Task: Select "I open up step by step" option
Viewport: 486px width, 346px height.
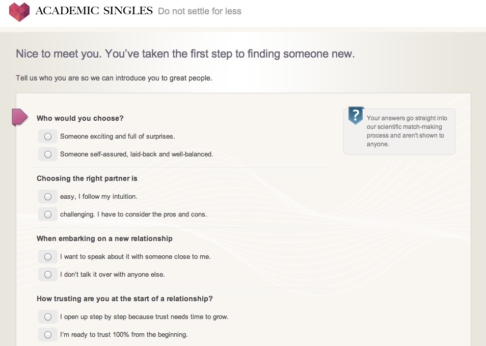Action: click(x=48, y=317)
